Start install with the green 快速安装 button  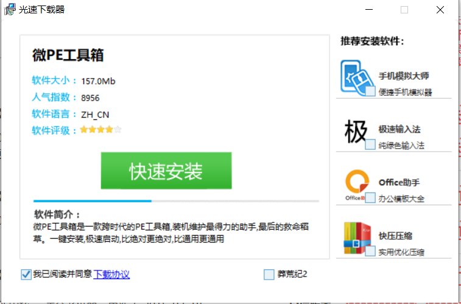166,171
